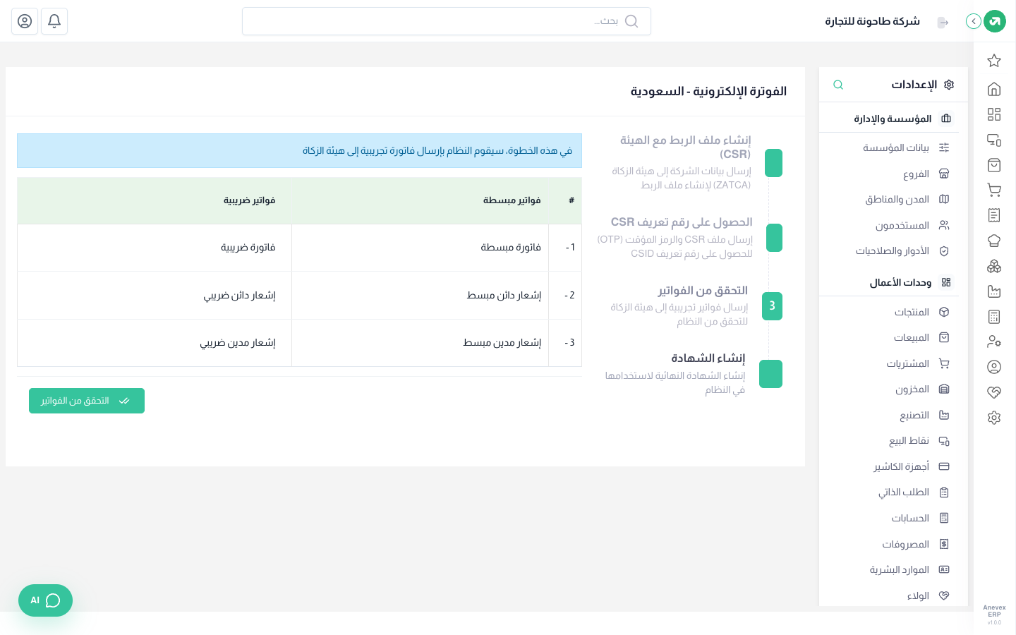Click into the بحث search field
This screenshot has width=1016, height=635.
pyautogui.click(x=447, y=21)
